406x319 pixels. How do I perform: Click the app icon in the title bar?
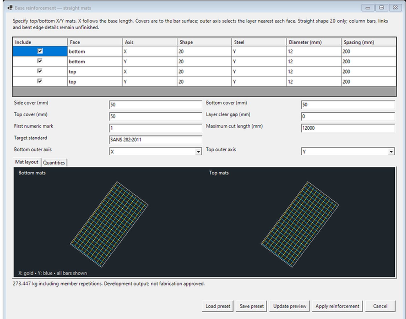point(10,8)
